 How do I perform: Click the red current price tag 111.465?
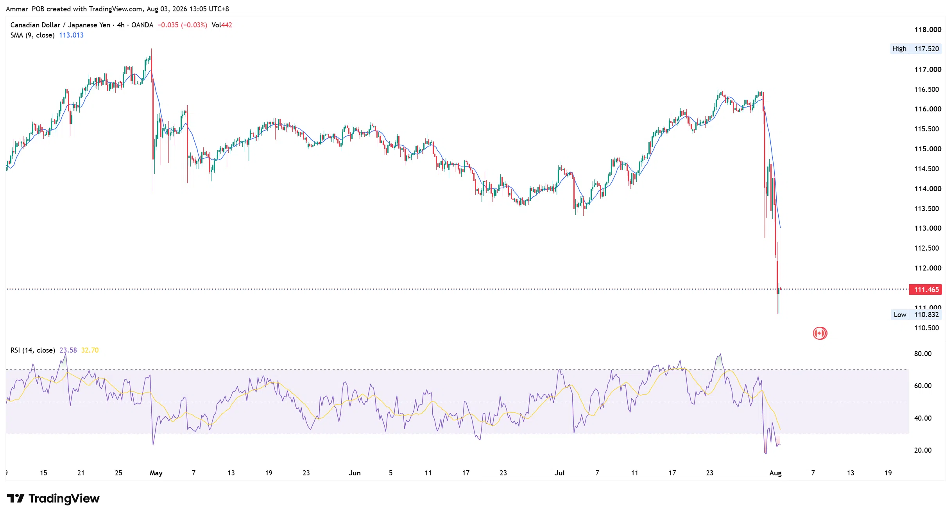click(926, 290)
